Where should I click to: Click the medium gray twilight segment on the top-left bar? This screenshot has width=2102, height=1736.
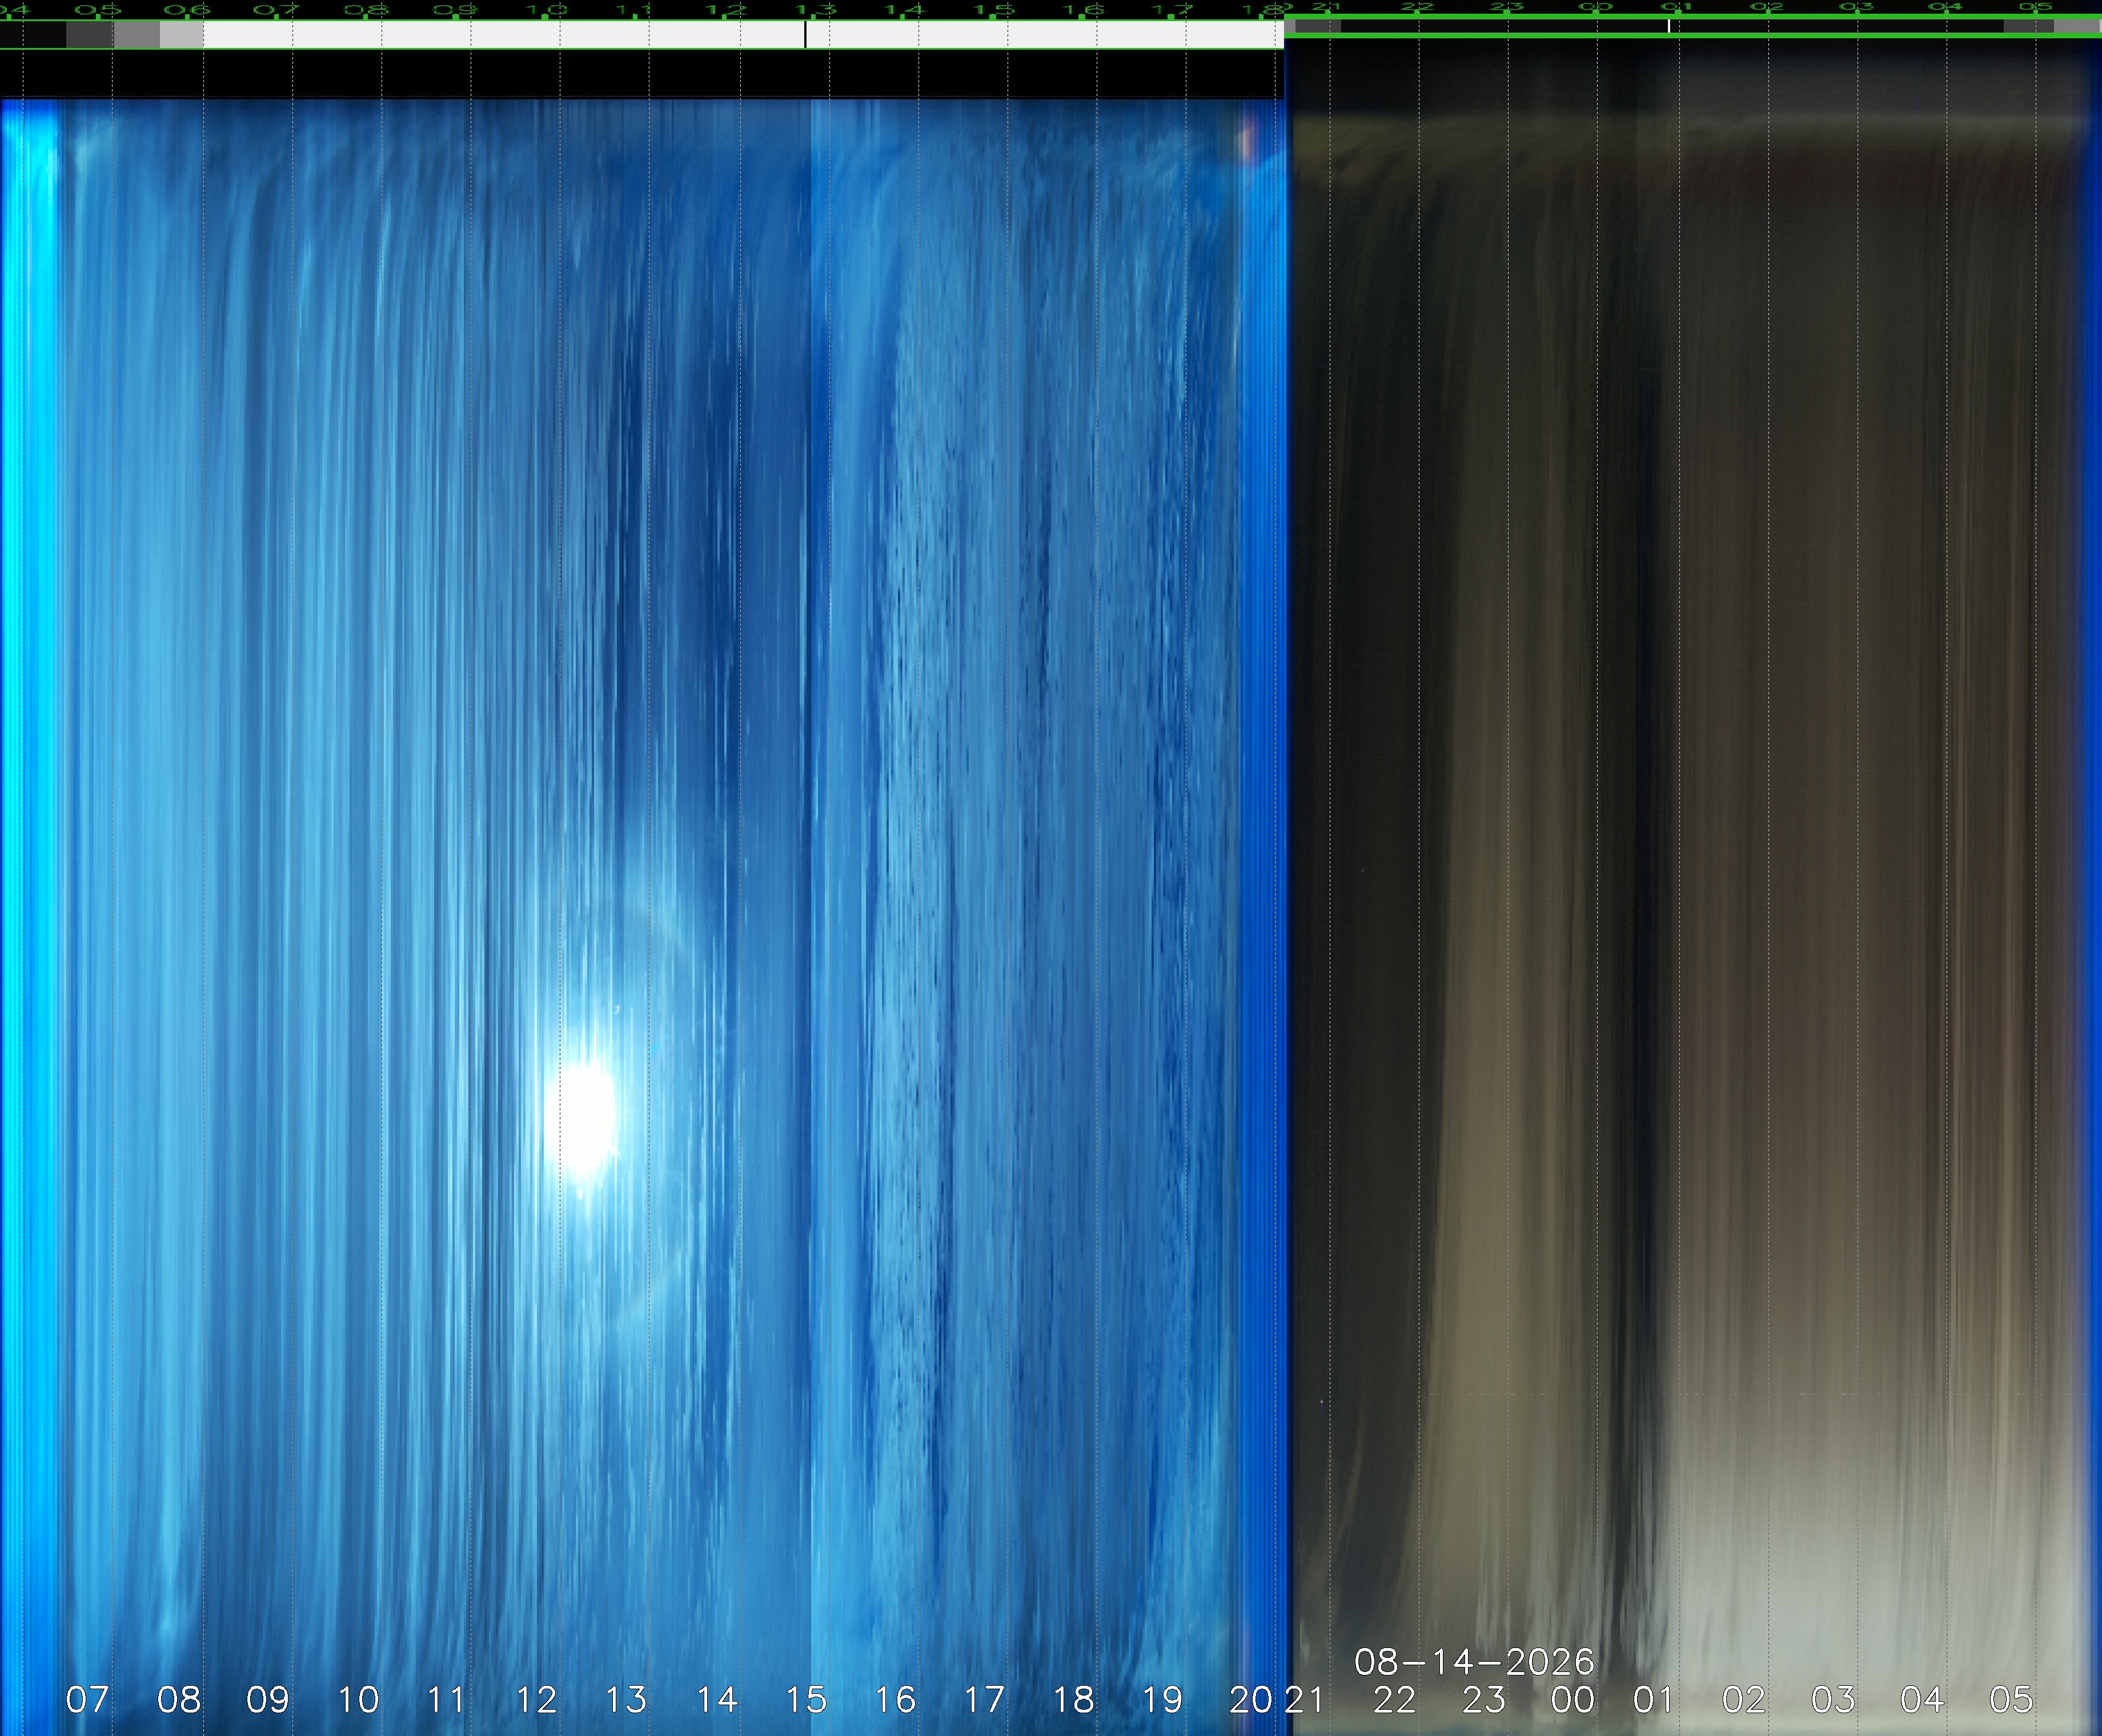point(137,35)
